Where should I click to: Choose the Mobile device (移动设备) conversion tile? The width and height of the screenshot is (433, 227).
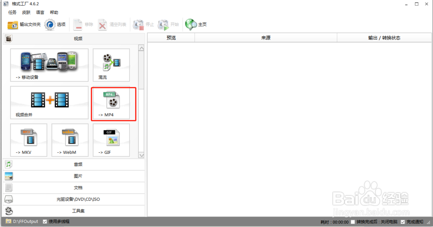[x=49, y=65]
